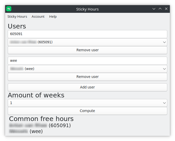Click the chevron of the weeks combo box
This screenshot has height=141, width=175.
click(164, 103)
